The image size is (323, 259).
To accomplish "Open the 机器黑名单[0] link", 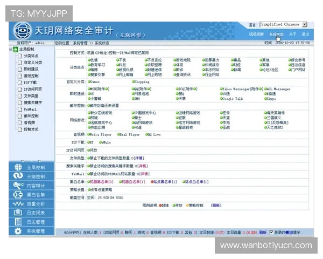I will pos(102,182).
